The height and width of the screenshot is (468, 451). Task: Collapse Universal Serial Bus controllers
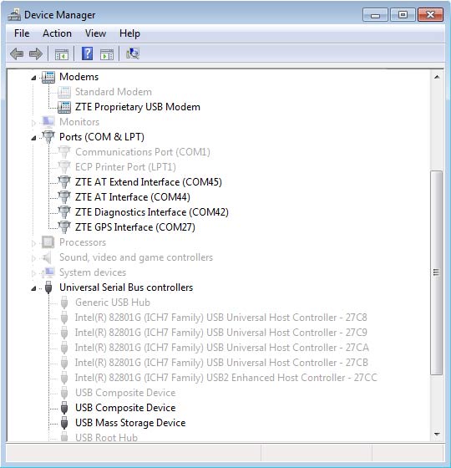33,288
